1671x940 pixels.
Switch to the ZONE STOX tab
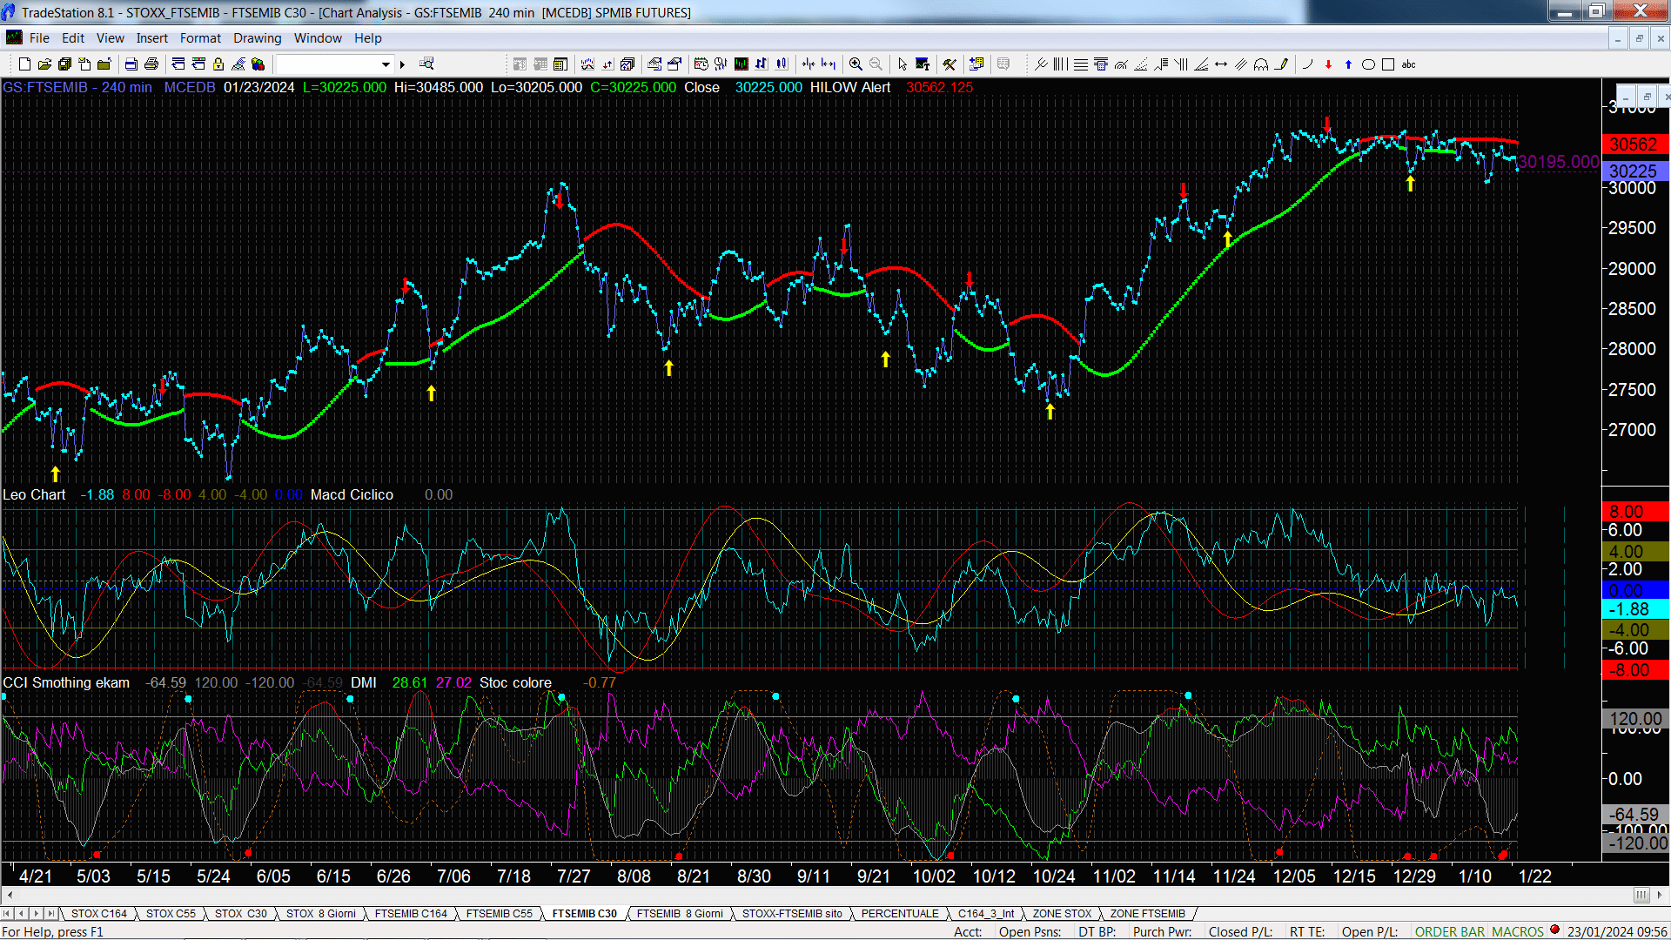[x=1062, y=914]
